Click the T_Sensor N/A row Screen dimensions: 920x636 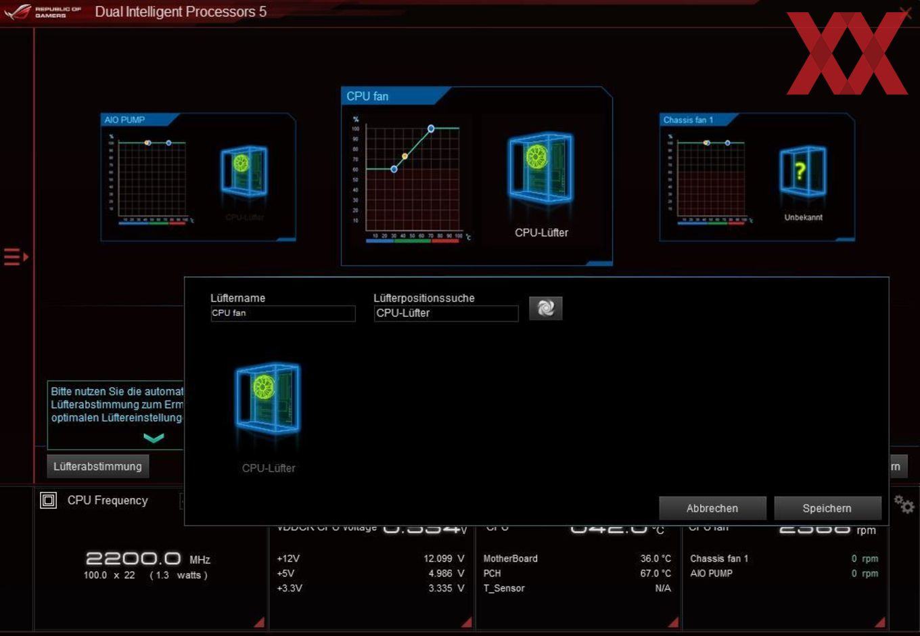tap(577, 588)
